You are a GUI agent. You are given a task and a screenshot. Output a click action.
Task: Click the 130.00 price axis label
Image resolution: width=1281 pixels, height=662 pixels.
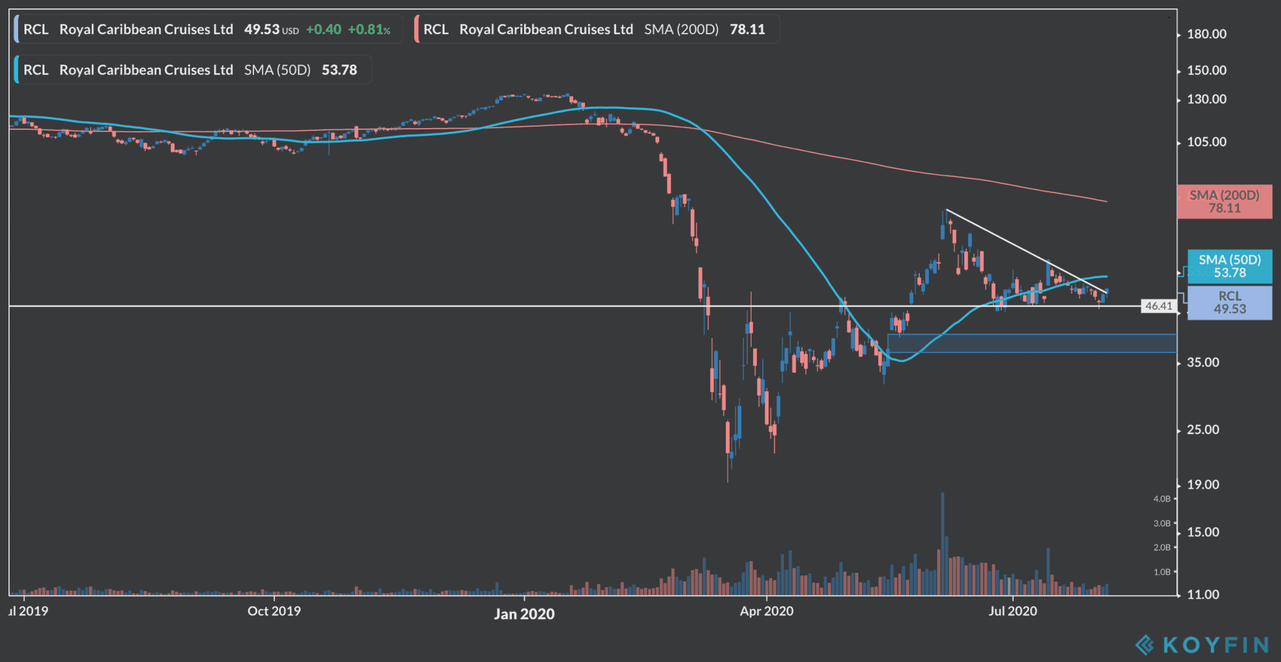pyautogui.click(x=1206, y=100)
